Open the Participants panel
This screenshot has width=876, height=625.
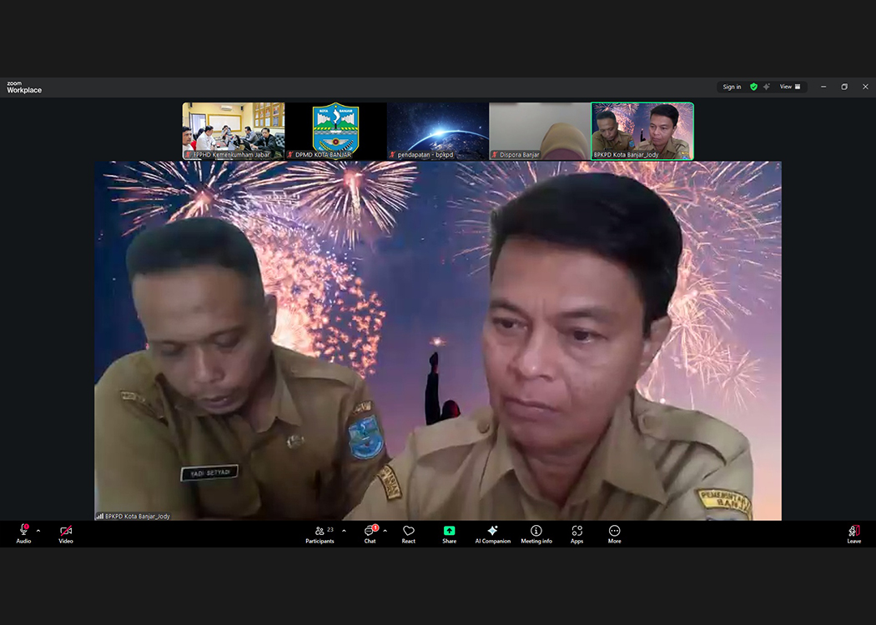[x=320, y=532]
